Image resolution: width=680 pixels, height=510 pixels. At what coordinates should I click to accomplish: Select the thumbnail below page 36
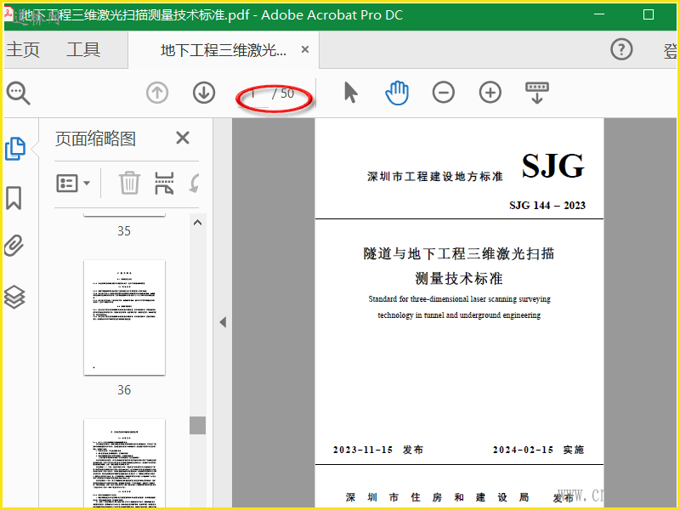coord(124,463)
